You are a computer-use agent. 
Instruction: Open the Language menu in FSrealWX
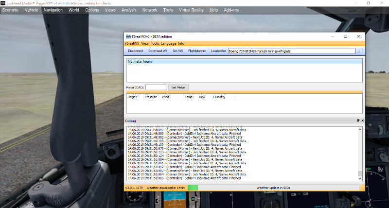point(168,43)
